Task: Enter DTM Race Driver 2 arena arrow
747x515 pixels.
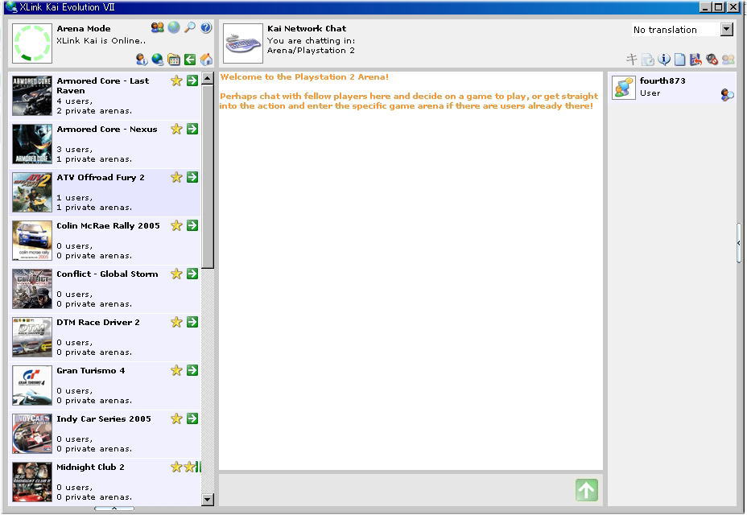Action: (x=192, y=322)
